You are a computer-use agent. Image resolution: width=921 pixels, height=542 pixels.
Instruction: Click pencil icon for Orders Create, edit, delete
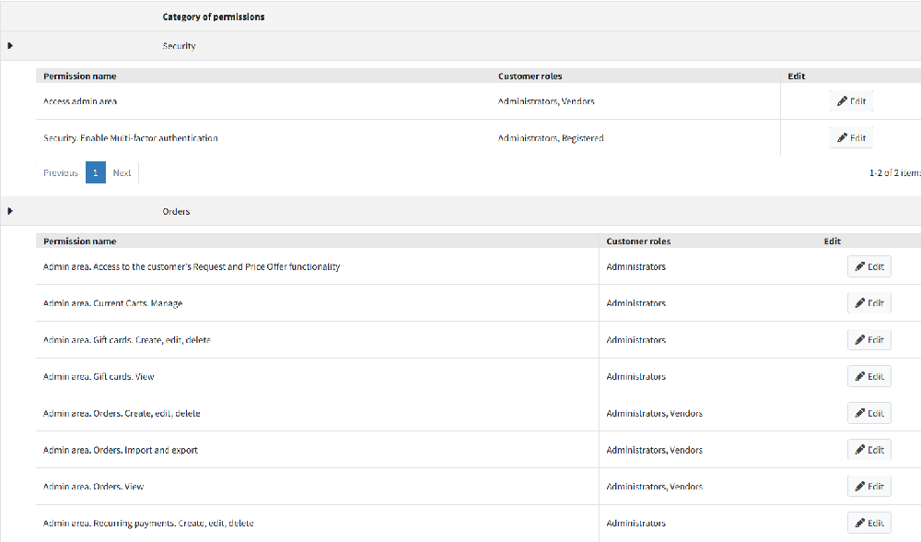(859, 414)
